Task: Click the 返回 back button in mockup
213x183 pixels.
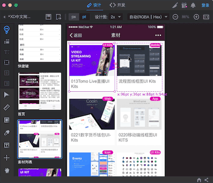Action: [x=76, y=35]
